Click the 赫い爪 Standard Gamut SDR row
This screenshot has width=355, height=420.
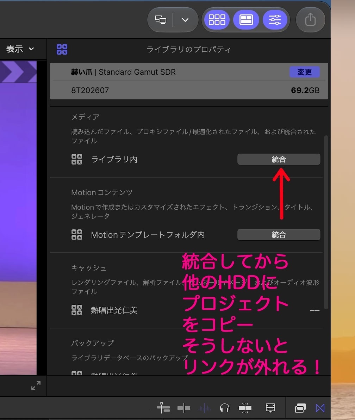189,72
